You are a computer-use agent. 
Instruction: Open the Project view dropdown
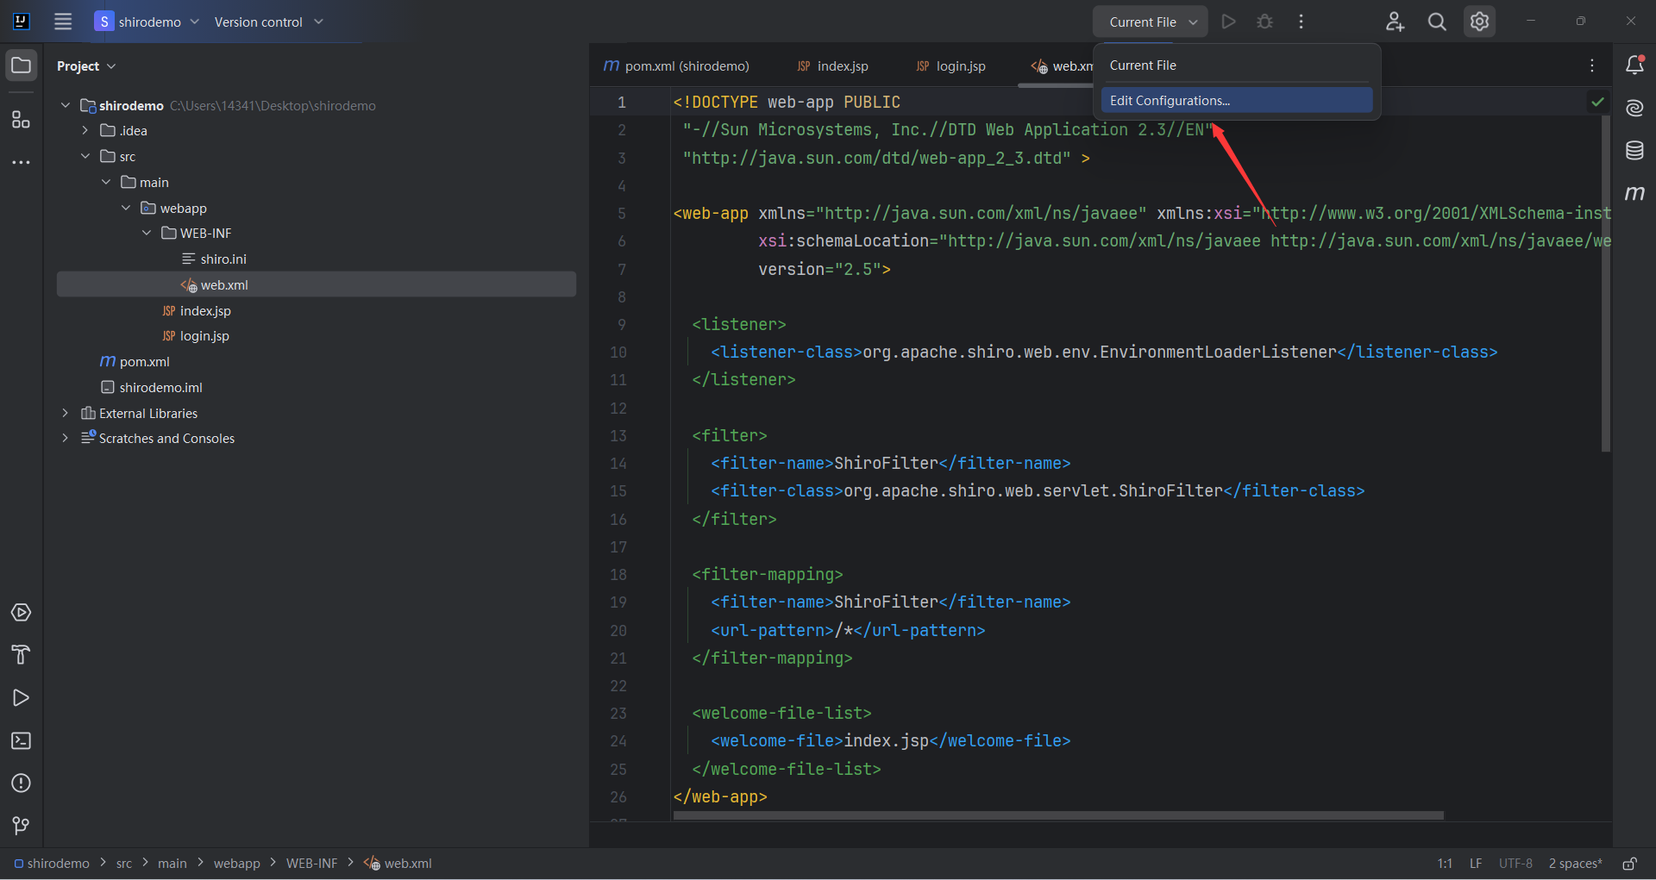coord(86,66)
